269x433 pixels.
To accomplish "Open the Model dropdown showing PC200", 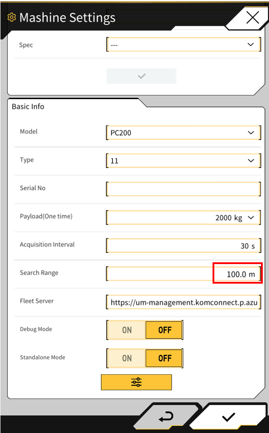I will [183, 132].
